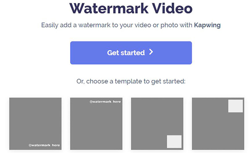This screenshot has height=153, width=252.
Task: Click the "Easily add a watermark" subtitle
Action: click(x=131, y=25)
